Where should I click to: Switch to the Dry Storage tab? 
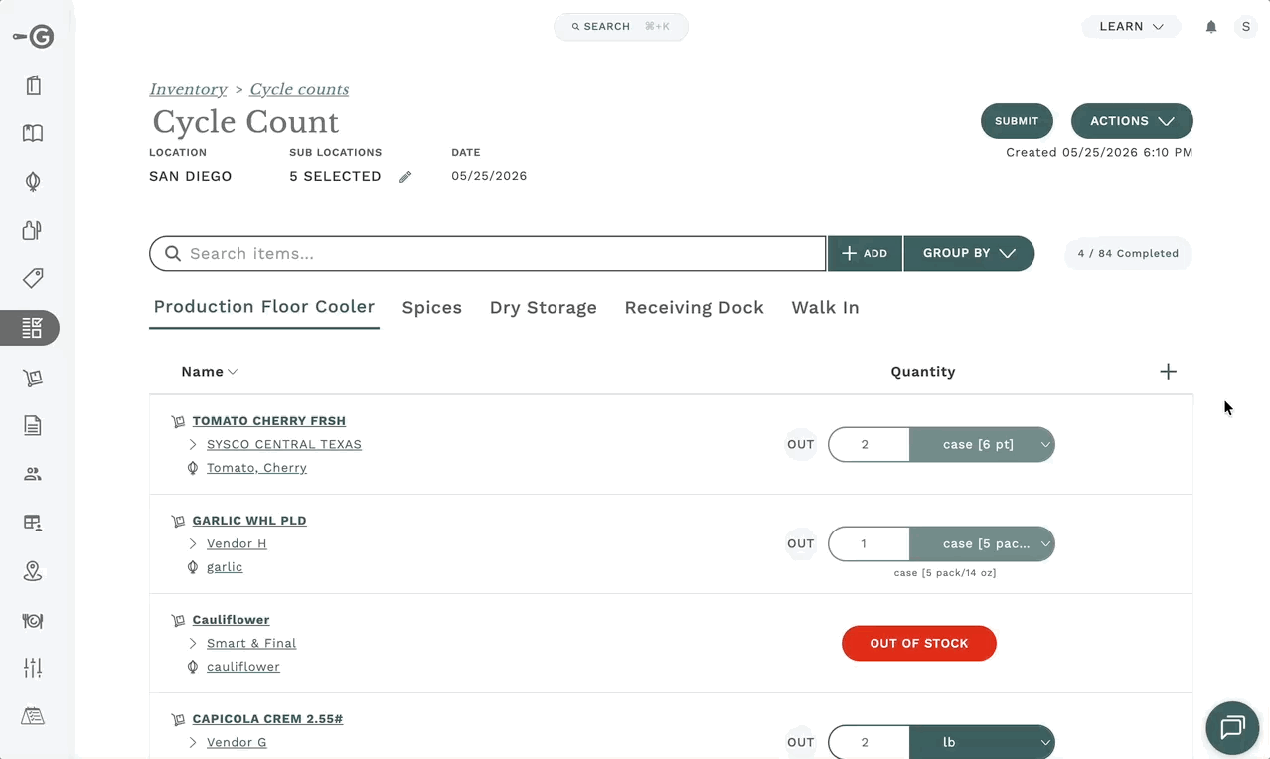[x=544, y=308]
